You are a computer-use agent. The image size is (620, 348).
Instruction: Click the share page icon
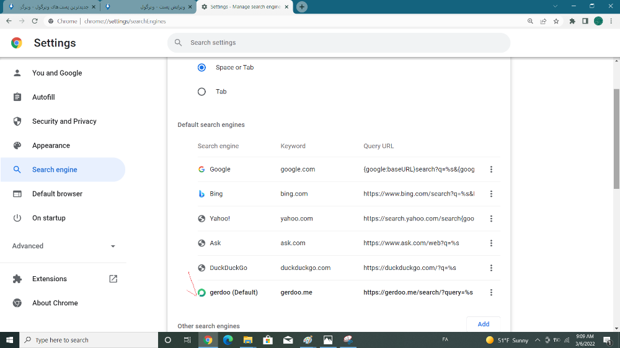click(543, 21)
